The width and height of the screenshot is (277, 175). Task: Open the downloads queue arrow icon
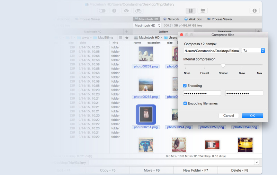coord(254,11)
